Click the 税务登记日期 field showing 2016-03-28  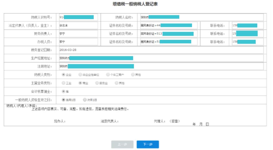click(x=161, y=50)
